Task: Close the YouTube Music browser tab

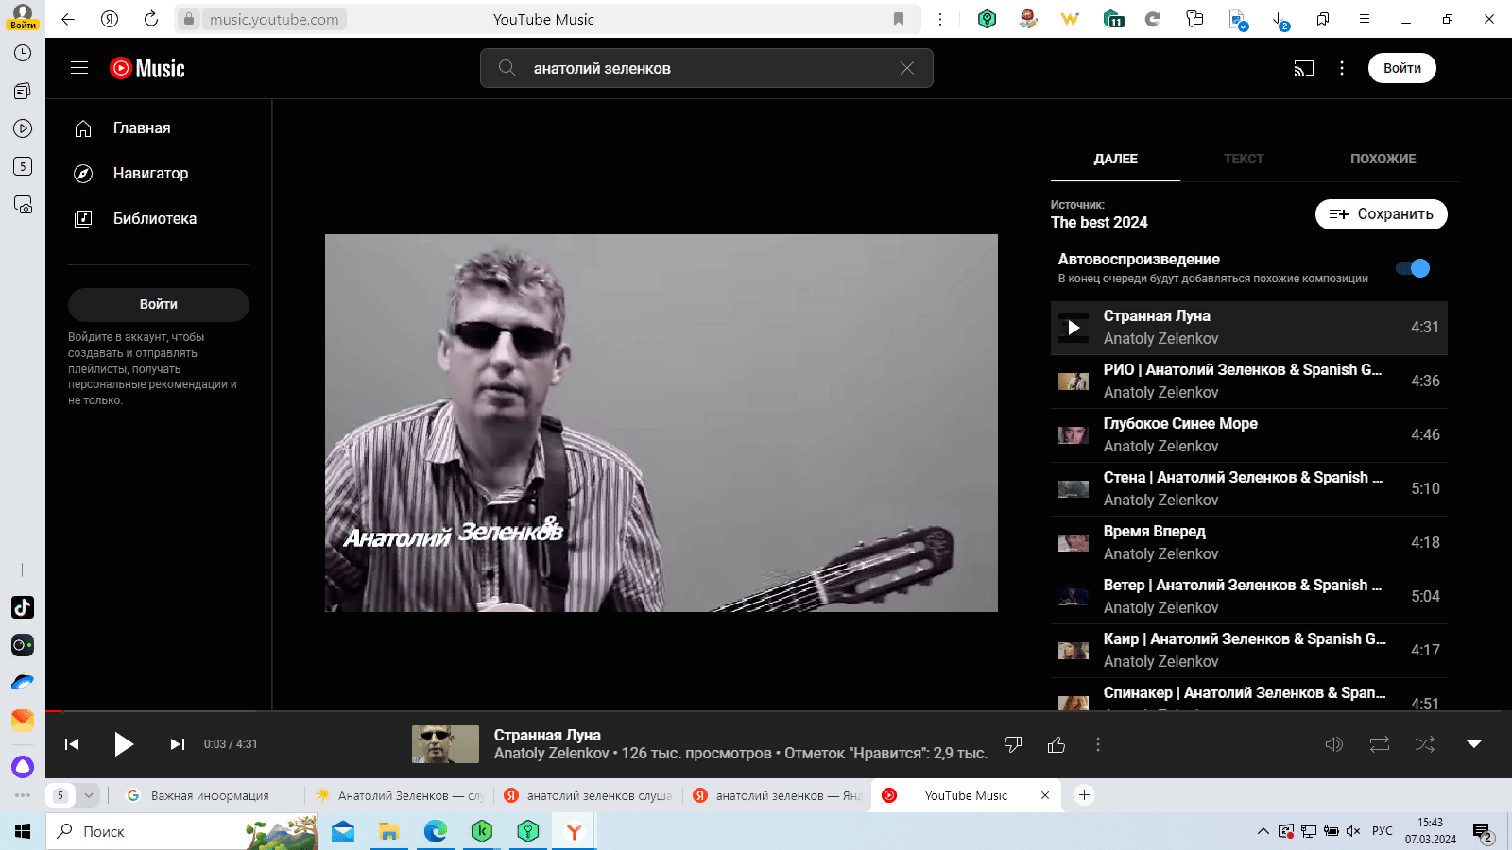Action: [x=1045, y=795]
